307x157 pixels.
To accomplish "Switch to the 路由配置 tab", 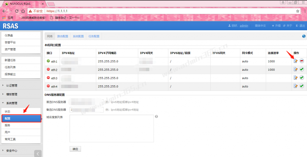I will pos(63,36).
